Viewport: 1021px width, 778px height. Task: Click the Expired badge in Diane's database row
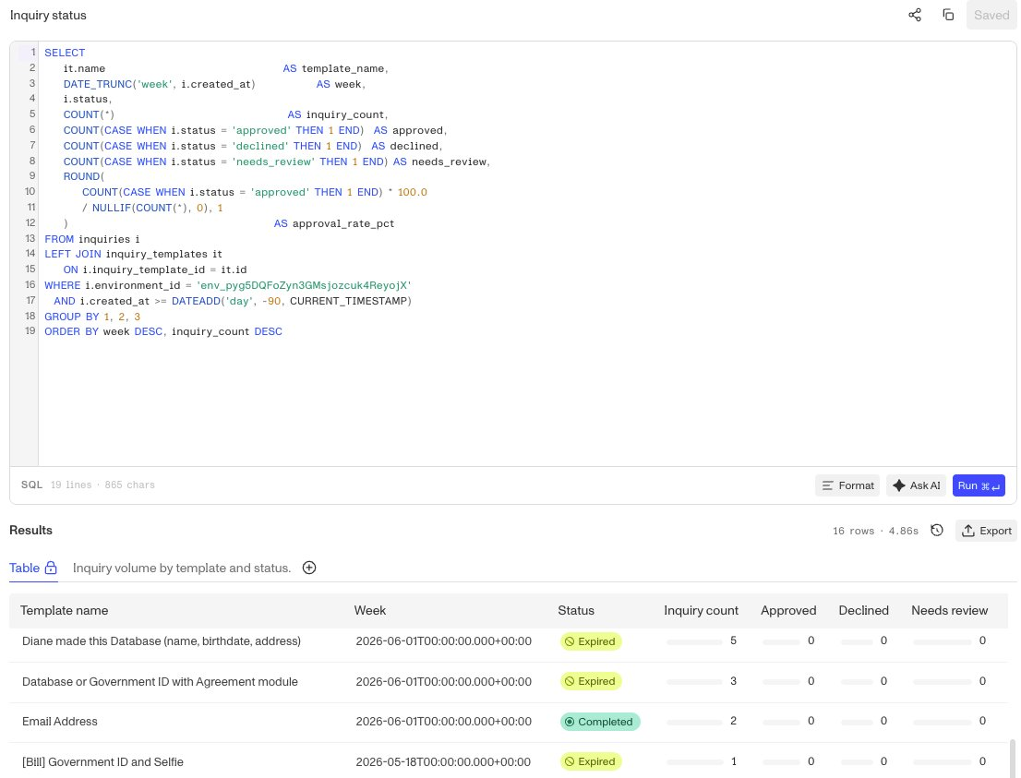pos(591,641)
